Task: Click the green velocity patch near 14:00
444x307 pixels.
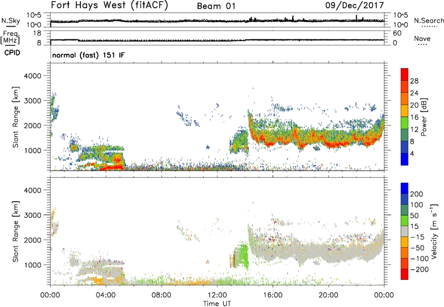Action: 242,257
